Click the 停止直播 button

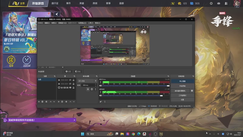click(182, 81)
